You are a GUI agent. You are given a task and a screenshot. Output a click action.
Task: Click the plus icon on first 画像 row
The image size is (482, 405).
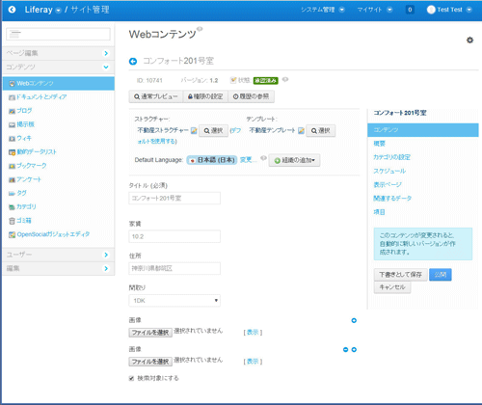point(354,320)
